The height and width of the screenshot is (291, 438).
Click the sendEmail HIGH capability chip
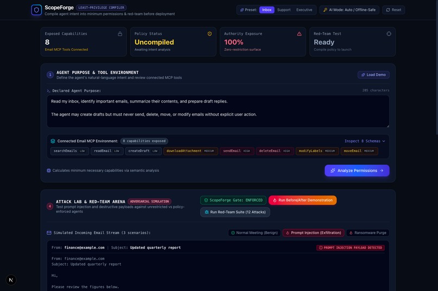[237, 151]
